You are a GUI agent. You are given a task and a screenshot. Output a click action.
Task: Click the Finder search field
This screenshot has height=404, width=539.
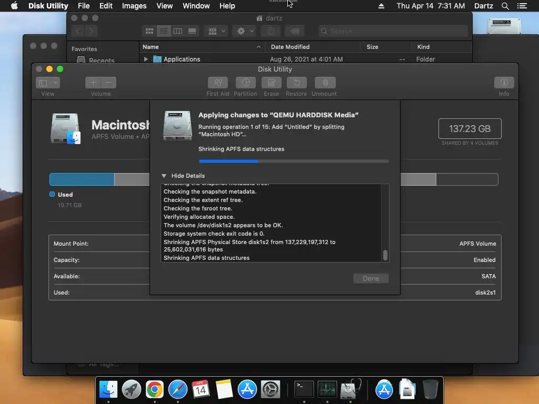pos(393,31)
